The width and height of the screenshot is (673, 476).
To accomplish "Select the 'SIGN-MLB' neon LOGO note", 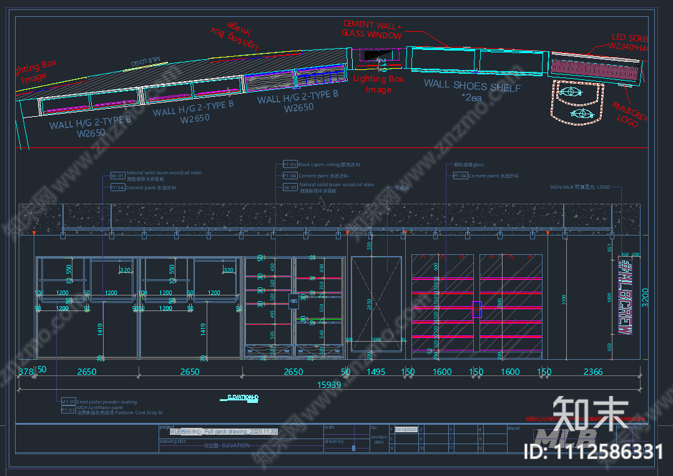I will coord(580,187).
